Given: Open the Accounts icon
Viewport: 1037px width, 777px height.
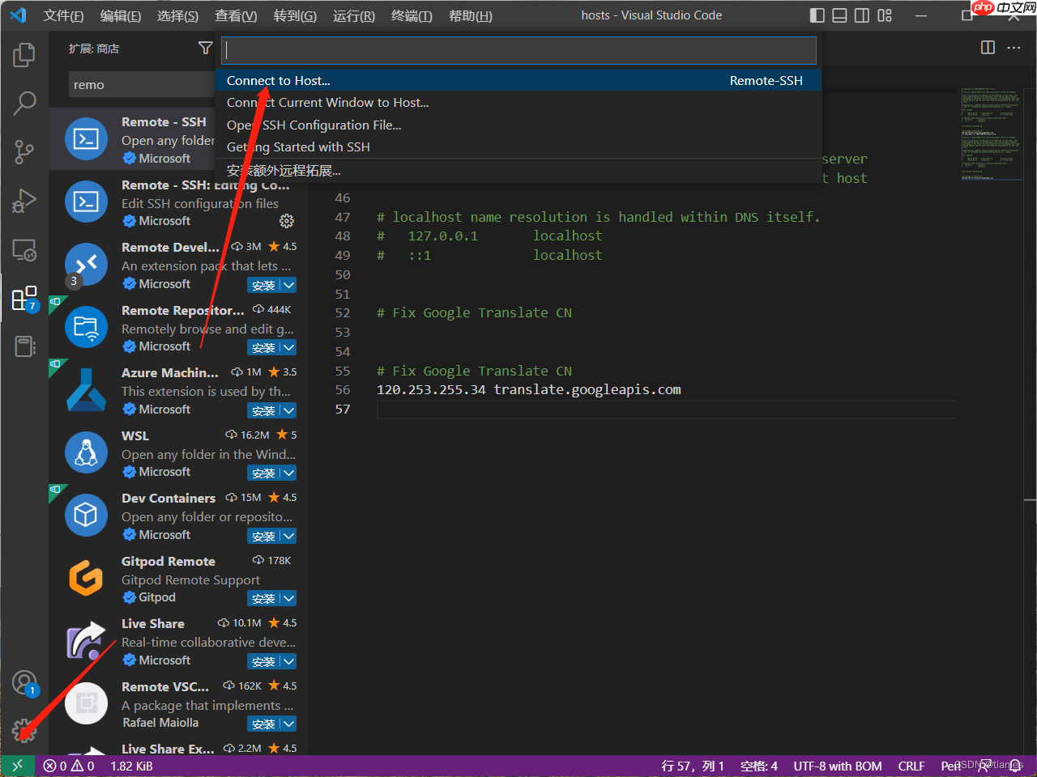Looking at the screenshot, I should (x=24, y=683).
